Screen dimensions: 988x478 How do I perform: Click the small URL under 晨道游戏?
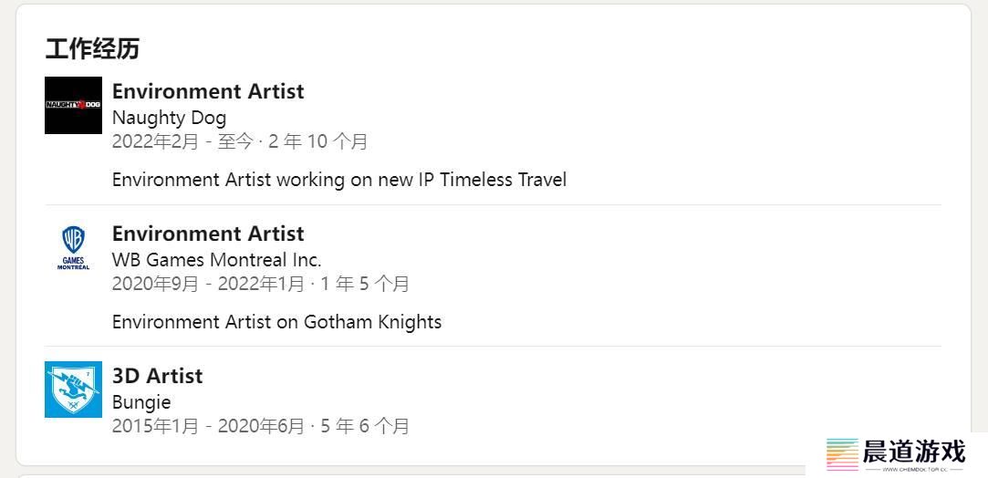point(913,469)
